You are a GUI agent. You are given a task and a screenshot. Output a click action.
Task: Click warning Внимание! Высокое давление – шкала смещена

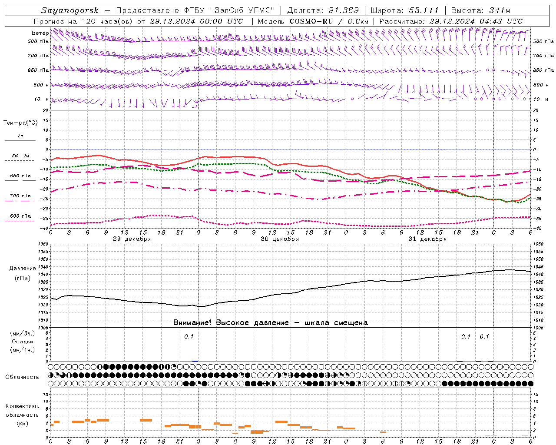271,323
